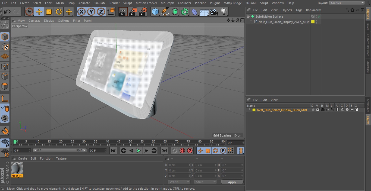
Task: Play animation forward
Action: pyautogui.click(x=139, y=151)
